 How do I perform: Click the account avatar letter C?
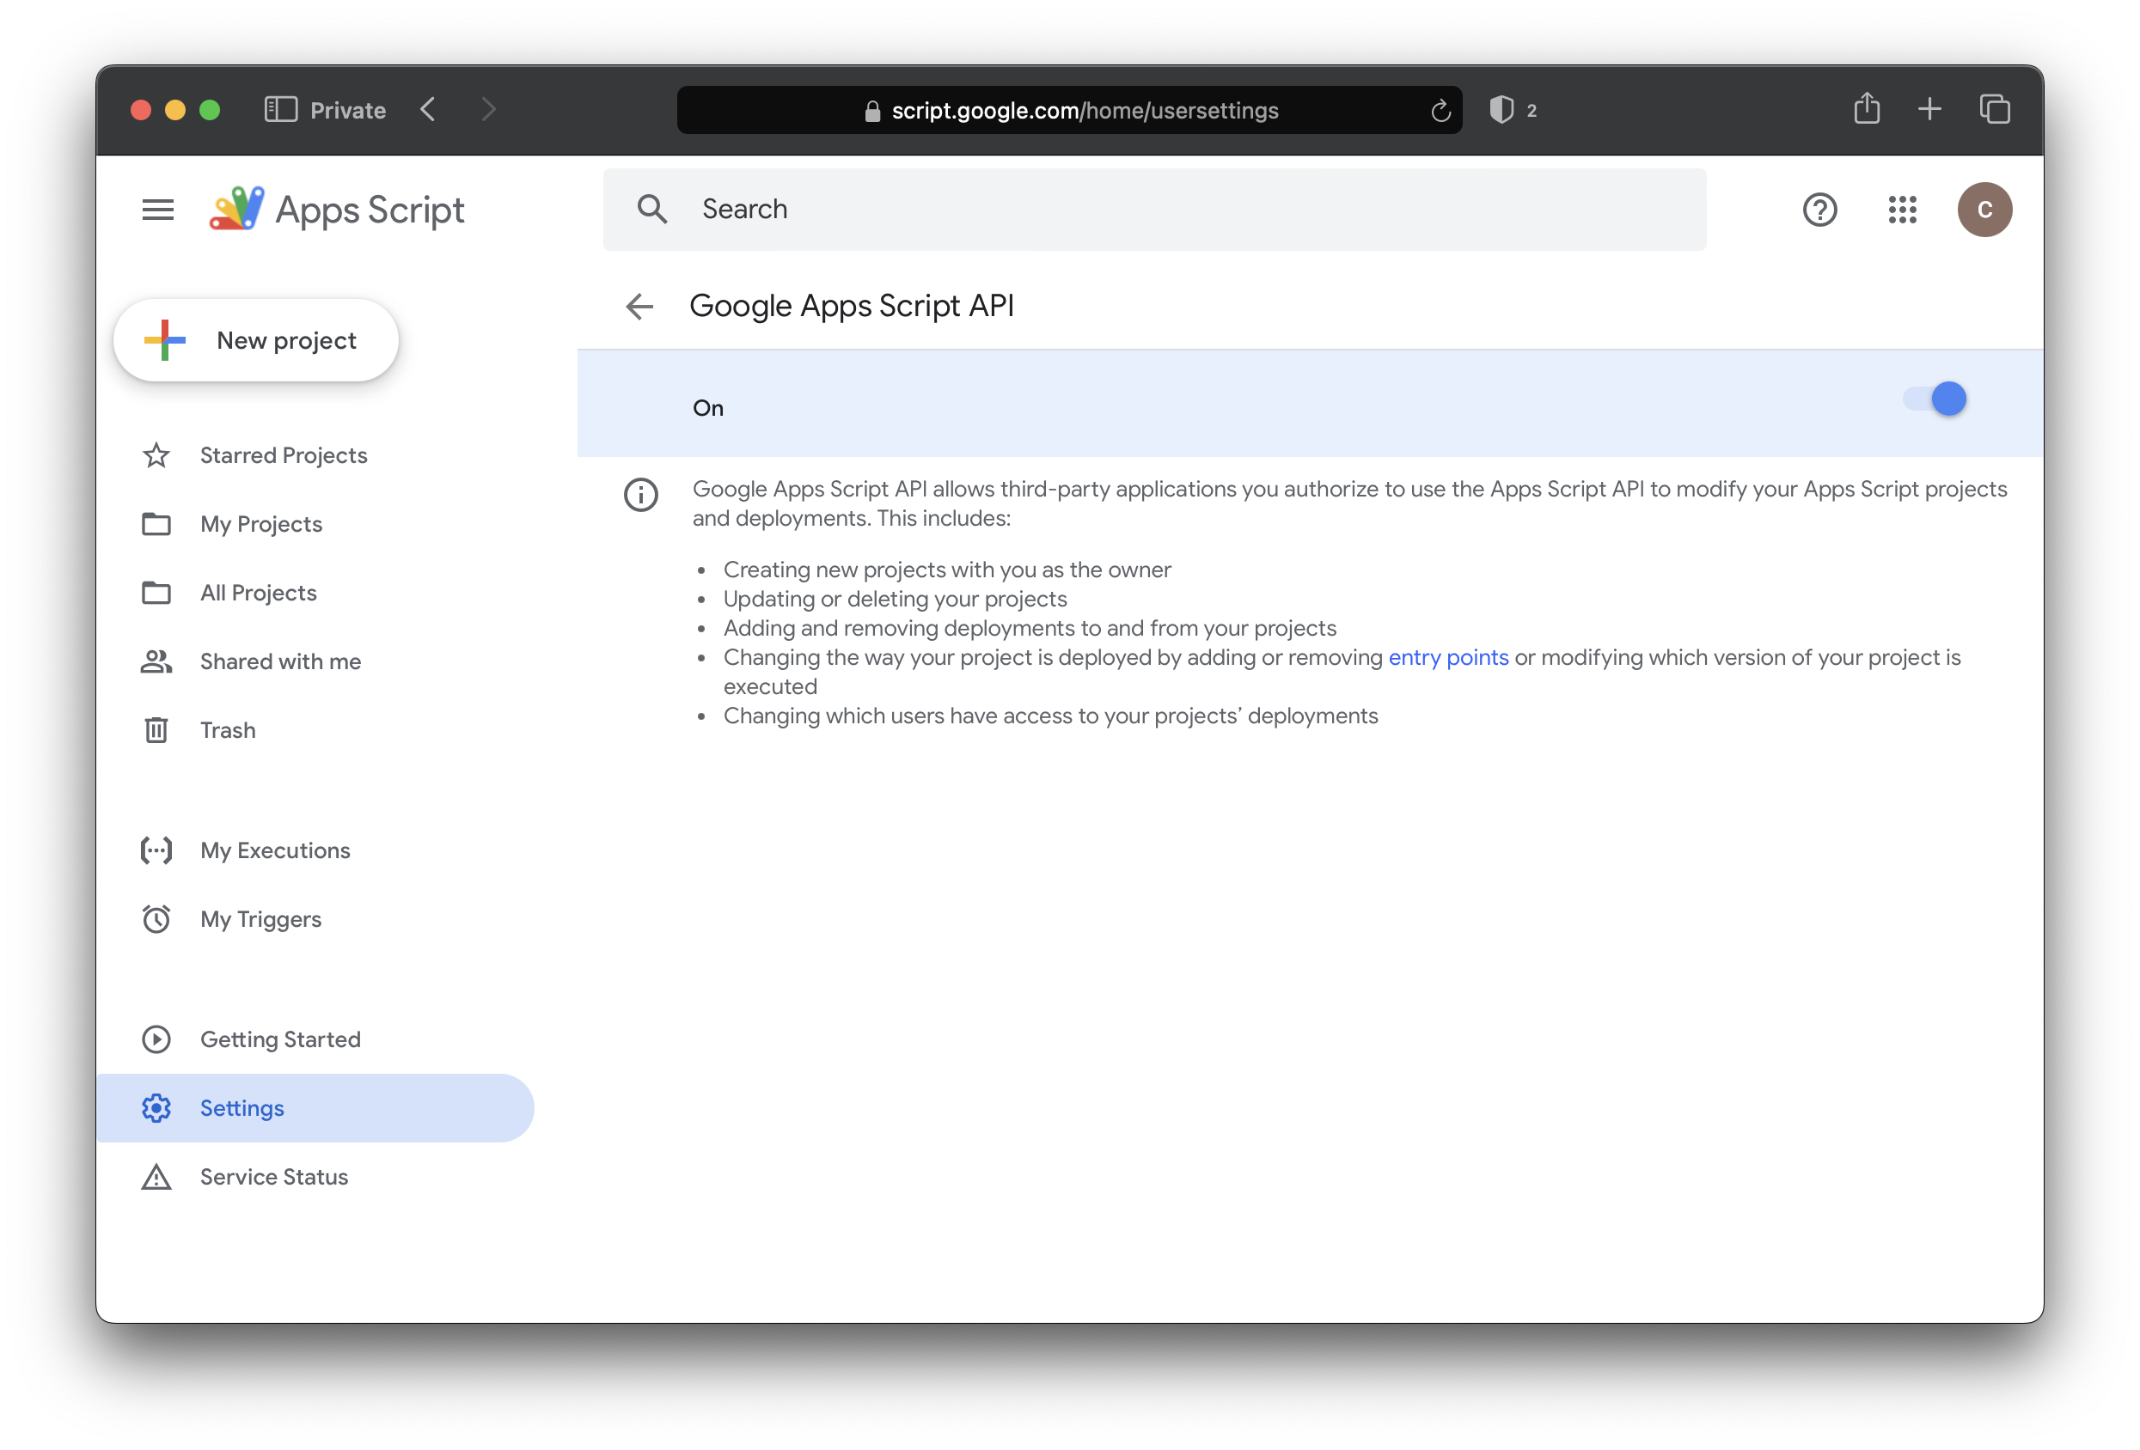click(1984, 210)
